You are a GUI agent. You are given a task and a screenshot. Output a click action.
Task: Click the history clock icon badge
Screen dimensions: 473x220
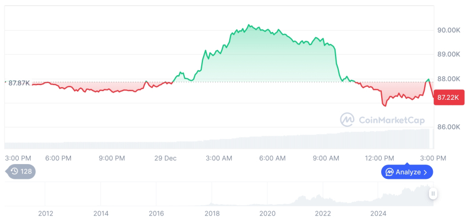[x=14, y=171]
